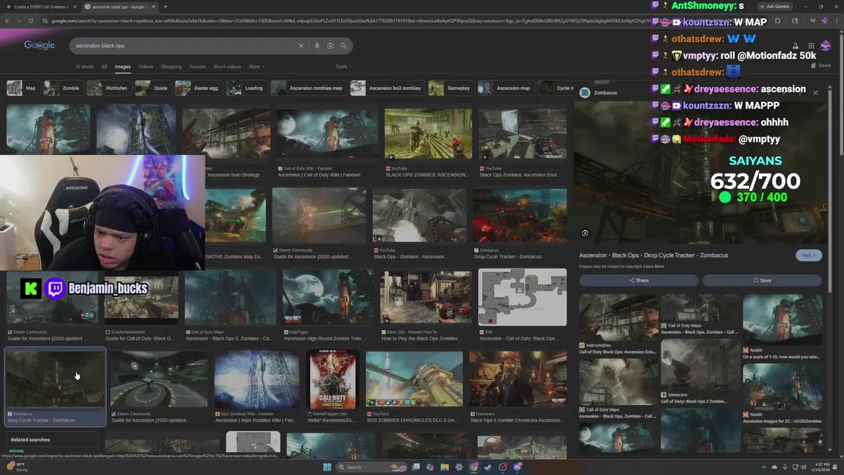This screenshot has height=475, width=844.
Task: Expand the Tools dropdown
Action: click(x=343, y=67)
